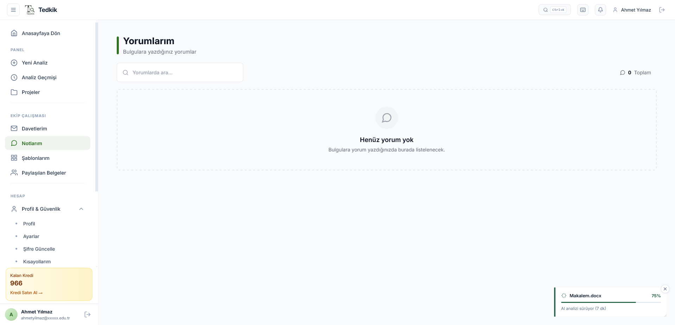This screenshot has width=675, height=325.
Task: Click the 75% progress value
Action: coord(656,296)
